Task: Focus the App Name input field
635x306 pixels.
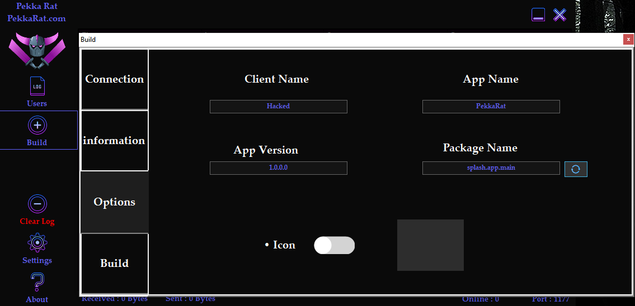Action: (491, 106)
